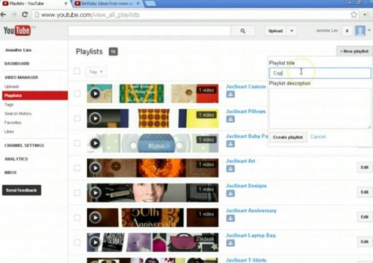Play the Jaclinart Anniversary playlist

[95, 218]
